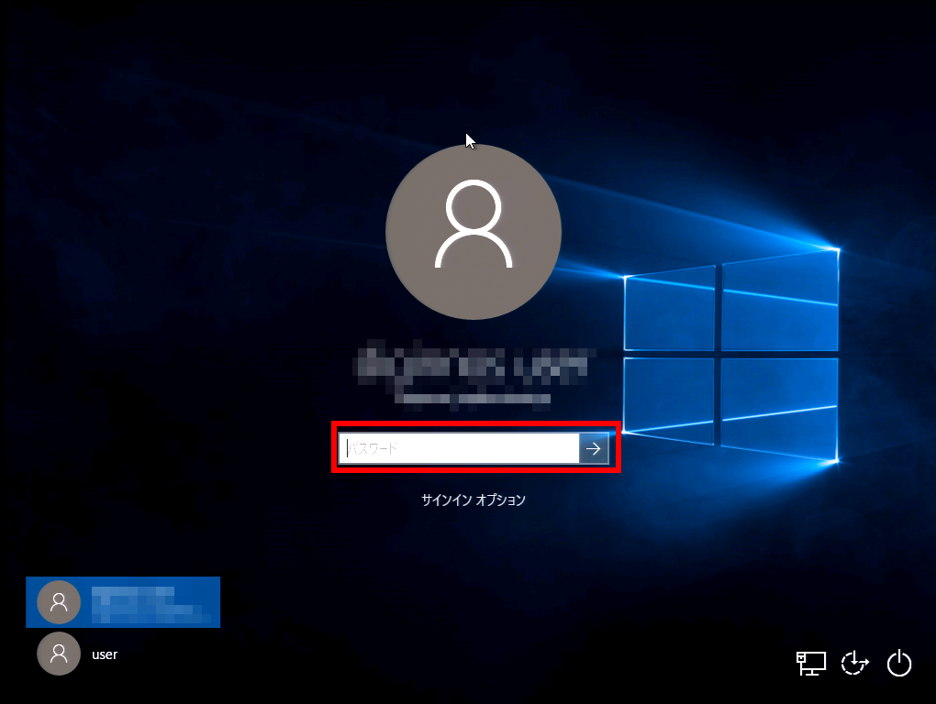
Task: Click the password submit arrow
Action: pyautogui.click(x=594, y=448)
